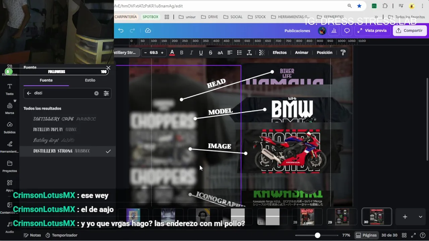Select the Distillery Script font

(x=67, y=140)
